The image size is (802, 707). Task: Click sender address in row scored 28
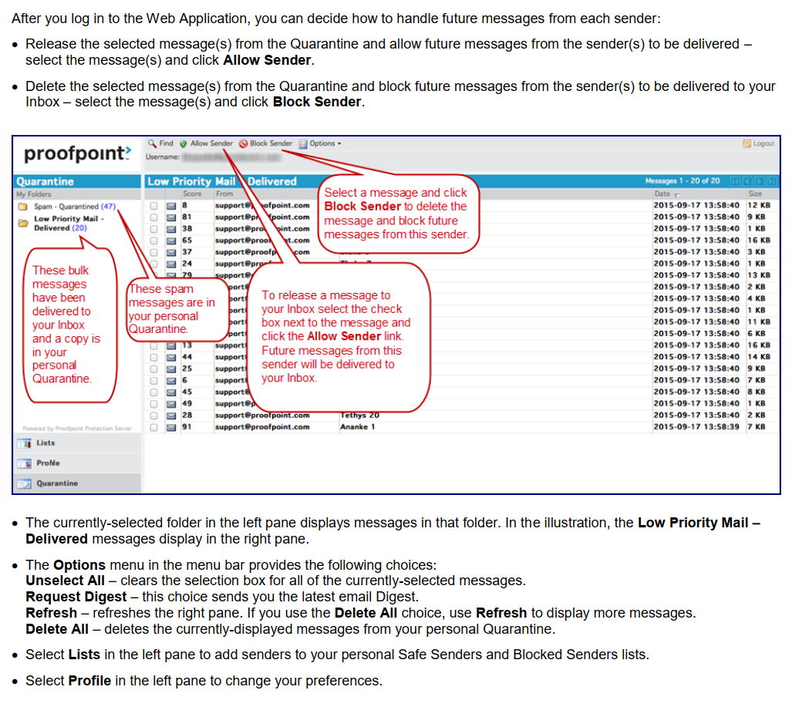tap(262, 415)
